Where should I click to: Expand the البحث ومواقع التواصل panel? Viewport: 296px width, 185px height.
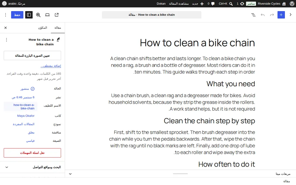[32, 167]
